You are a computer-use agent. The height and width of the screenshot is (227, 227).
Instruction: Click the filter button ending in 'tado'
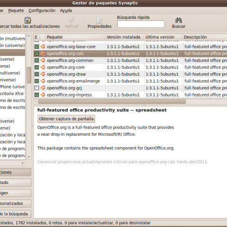[15, 183]
